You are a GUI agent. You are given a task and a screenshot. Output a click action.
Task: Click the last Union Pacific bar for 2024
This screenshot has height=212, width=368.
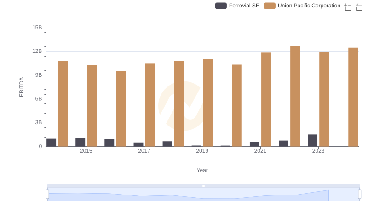click(x=353, y=97)
